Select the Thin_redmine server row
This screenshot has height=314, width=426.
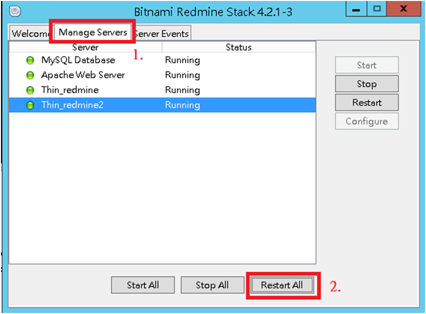pyautogui.click(x=162, y=90)
